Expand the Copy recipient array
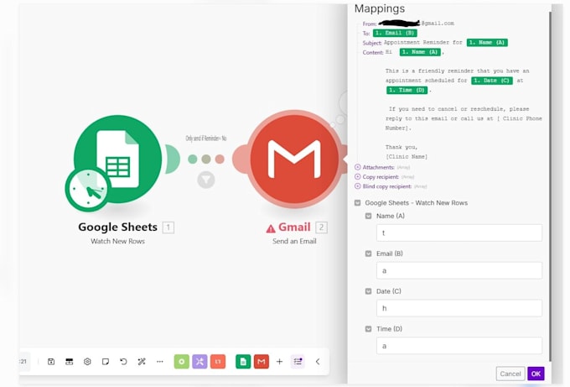The width and height of the screenshot is (570, 387). [358, 176]
